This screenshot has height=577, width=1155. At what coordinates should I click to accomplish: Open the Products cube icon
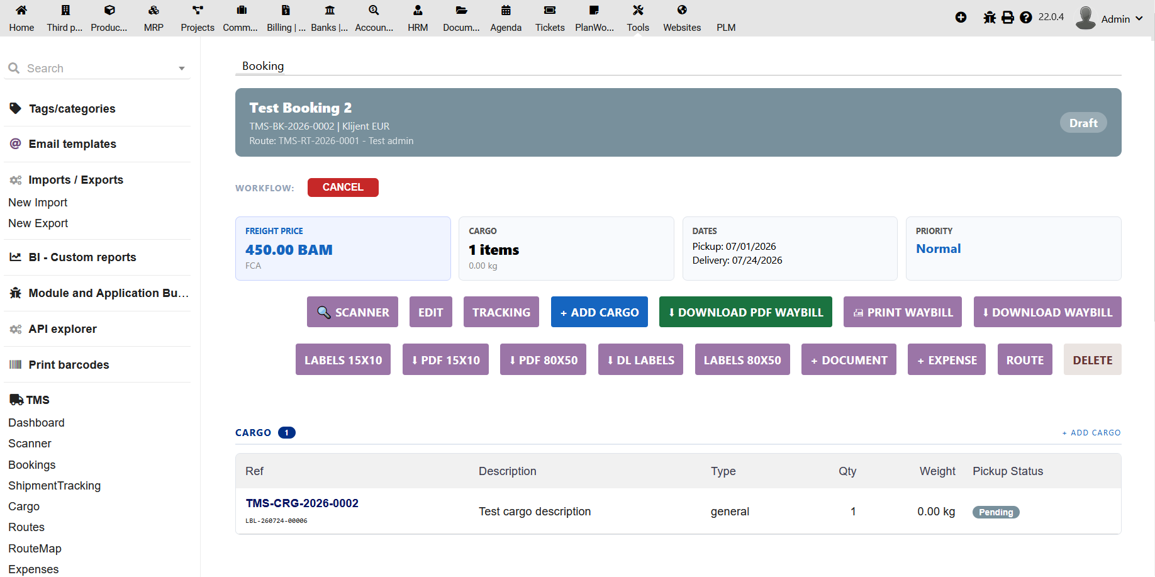pos(109,10)
